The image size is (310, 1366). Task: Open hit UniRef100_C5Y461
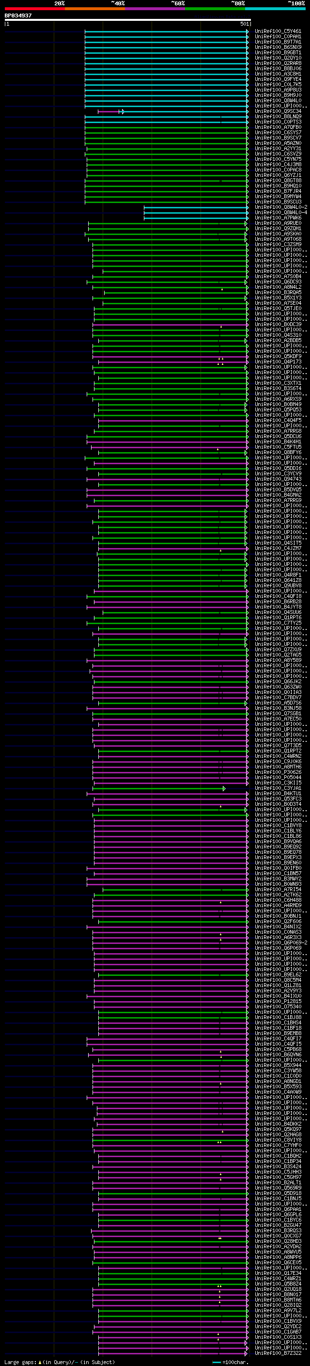278,31
